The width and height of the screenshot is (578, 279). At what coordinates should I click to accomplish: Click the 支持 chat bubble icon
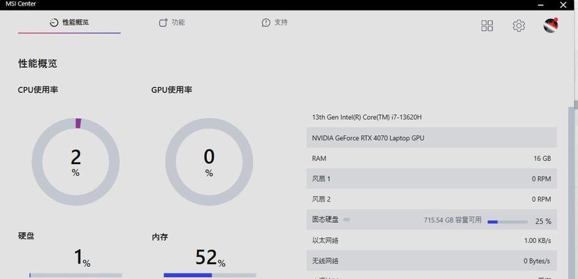[266, 23]
